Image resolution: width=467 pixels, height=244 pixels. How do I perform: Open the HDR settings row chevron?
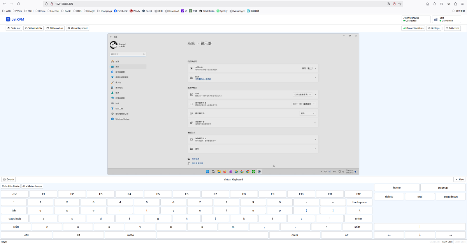[x=315, y=78]
